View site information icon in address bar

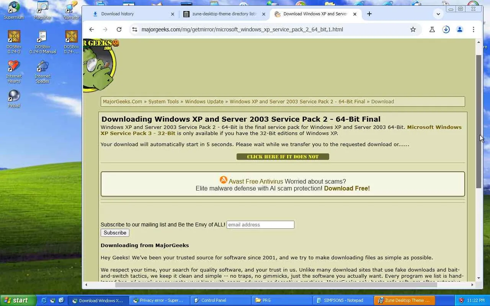click(134, 29)
